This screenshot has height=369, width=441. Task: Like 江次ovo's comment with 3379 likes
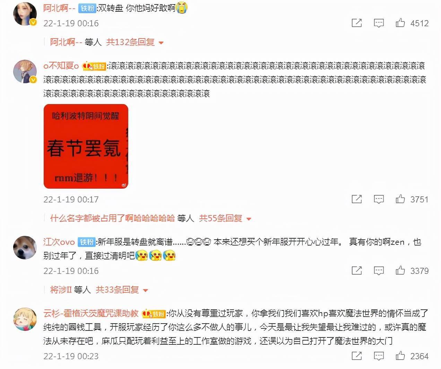coord(400,271)
